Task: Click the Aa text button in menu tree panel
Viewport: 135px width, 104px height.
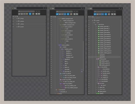Action: (x=71, y=14)
